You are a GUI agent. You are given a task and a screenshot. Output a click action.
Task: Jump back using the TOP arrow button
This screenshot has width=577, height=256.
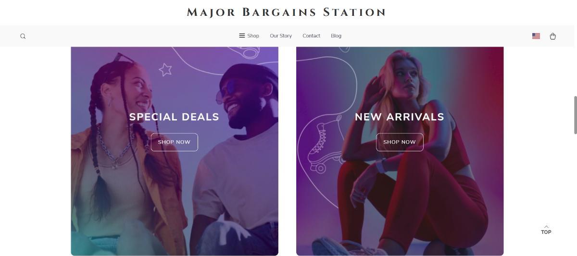click(x=546, y=230)
